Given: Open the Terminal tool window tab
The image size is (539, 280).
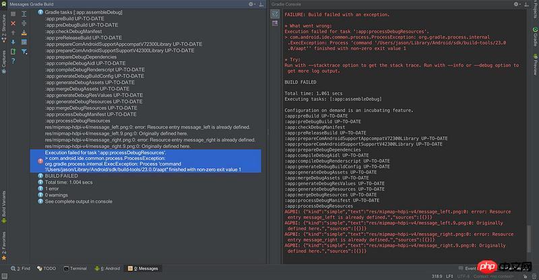Looking at the screenshot, I should (75, 269).
